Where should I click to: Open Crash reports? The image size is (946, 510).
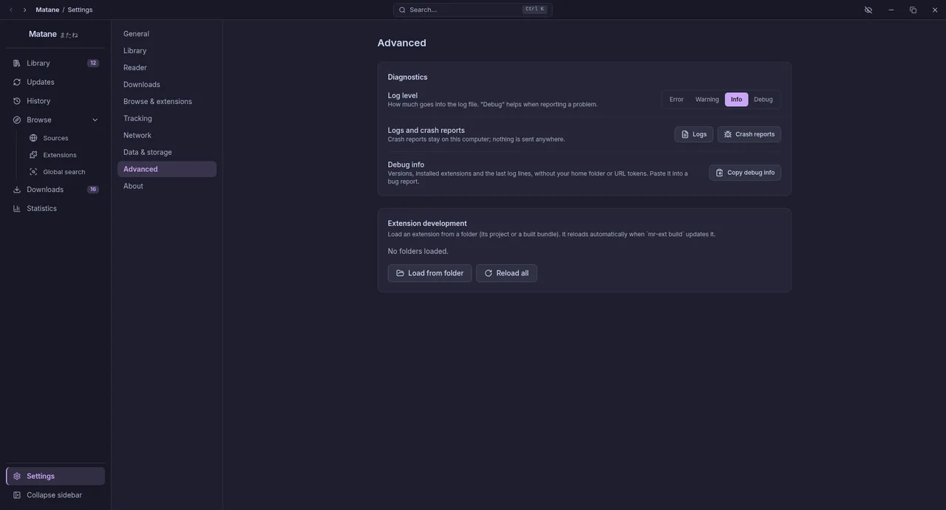(749, 134)
